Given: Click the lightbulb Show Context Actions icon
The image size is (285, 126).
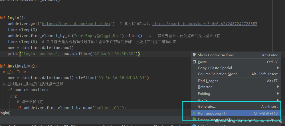Looking at the screenshot, I should pos(194,55).
